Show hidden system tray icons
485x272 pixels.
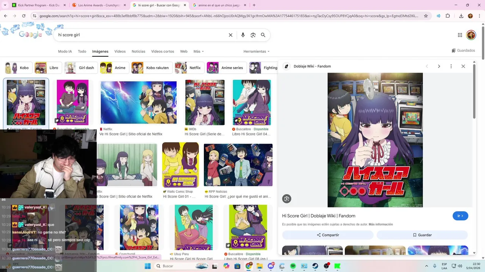point(427,266)
